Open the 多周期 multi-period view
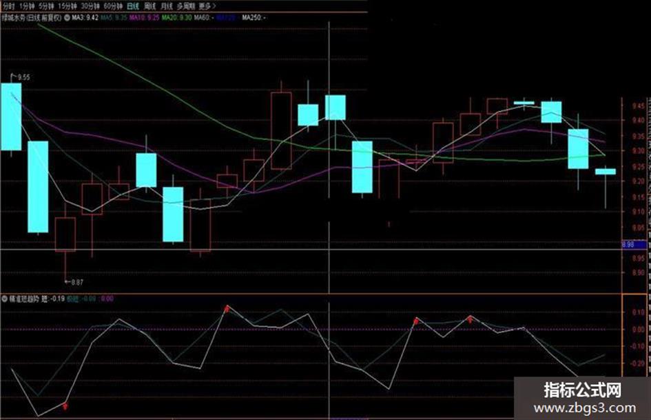651x420 pixels. (185, 6)
